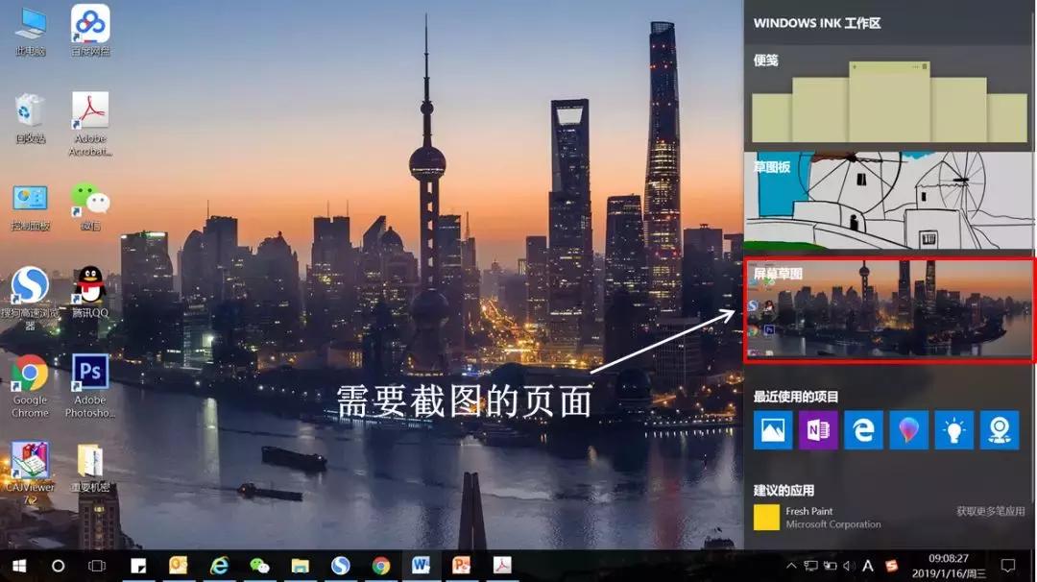Open the Start menu
The width and height of the screenshot is (1037, 582).
tap(17, 567)
